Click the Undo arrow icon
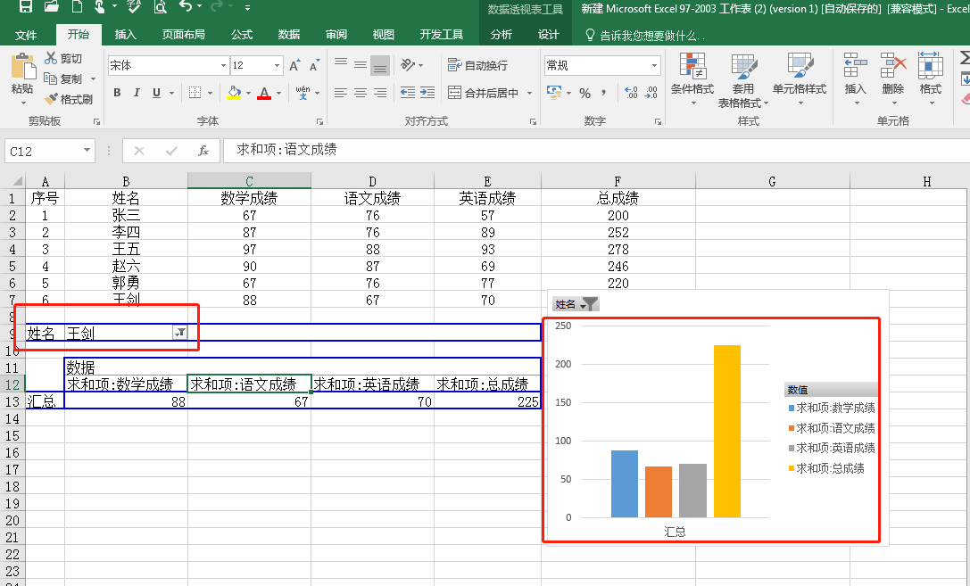This screenshot has height=586, width=970. pos(186,6)
